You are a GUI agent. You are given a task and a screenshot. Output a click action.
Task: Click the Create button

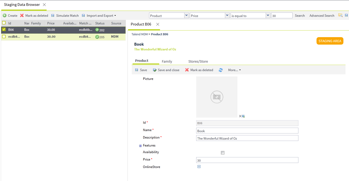point(10,16)
